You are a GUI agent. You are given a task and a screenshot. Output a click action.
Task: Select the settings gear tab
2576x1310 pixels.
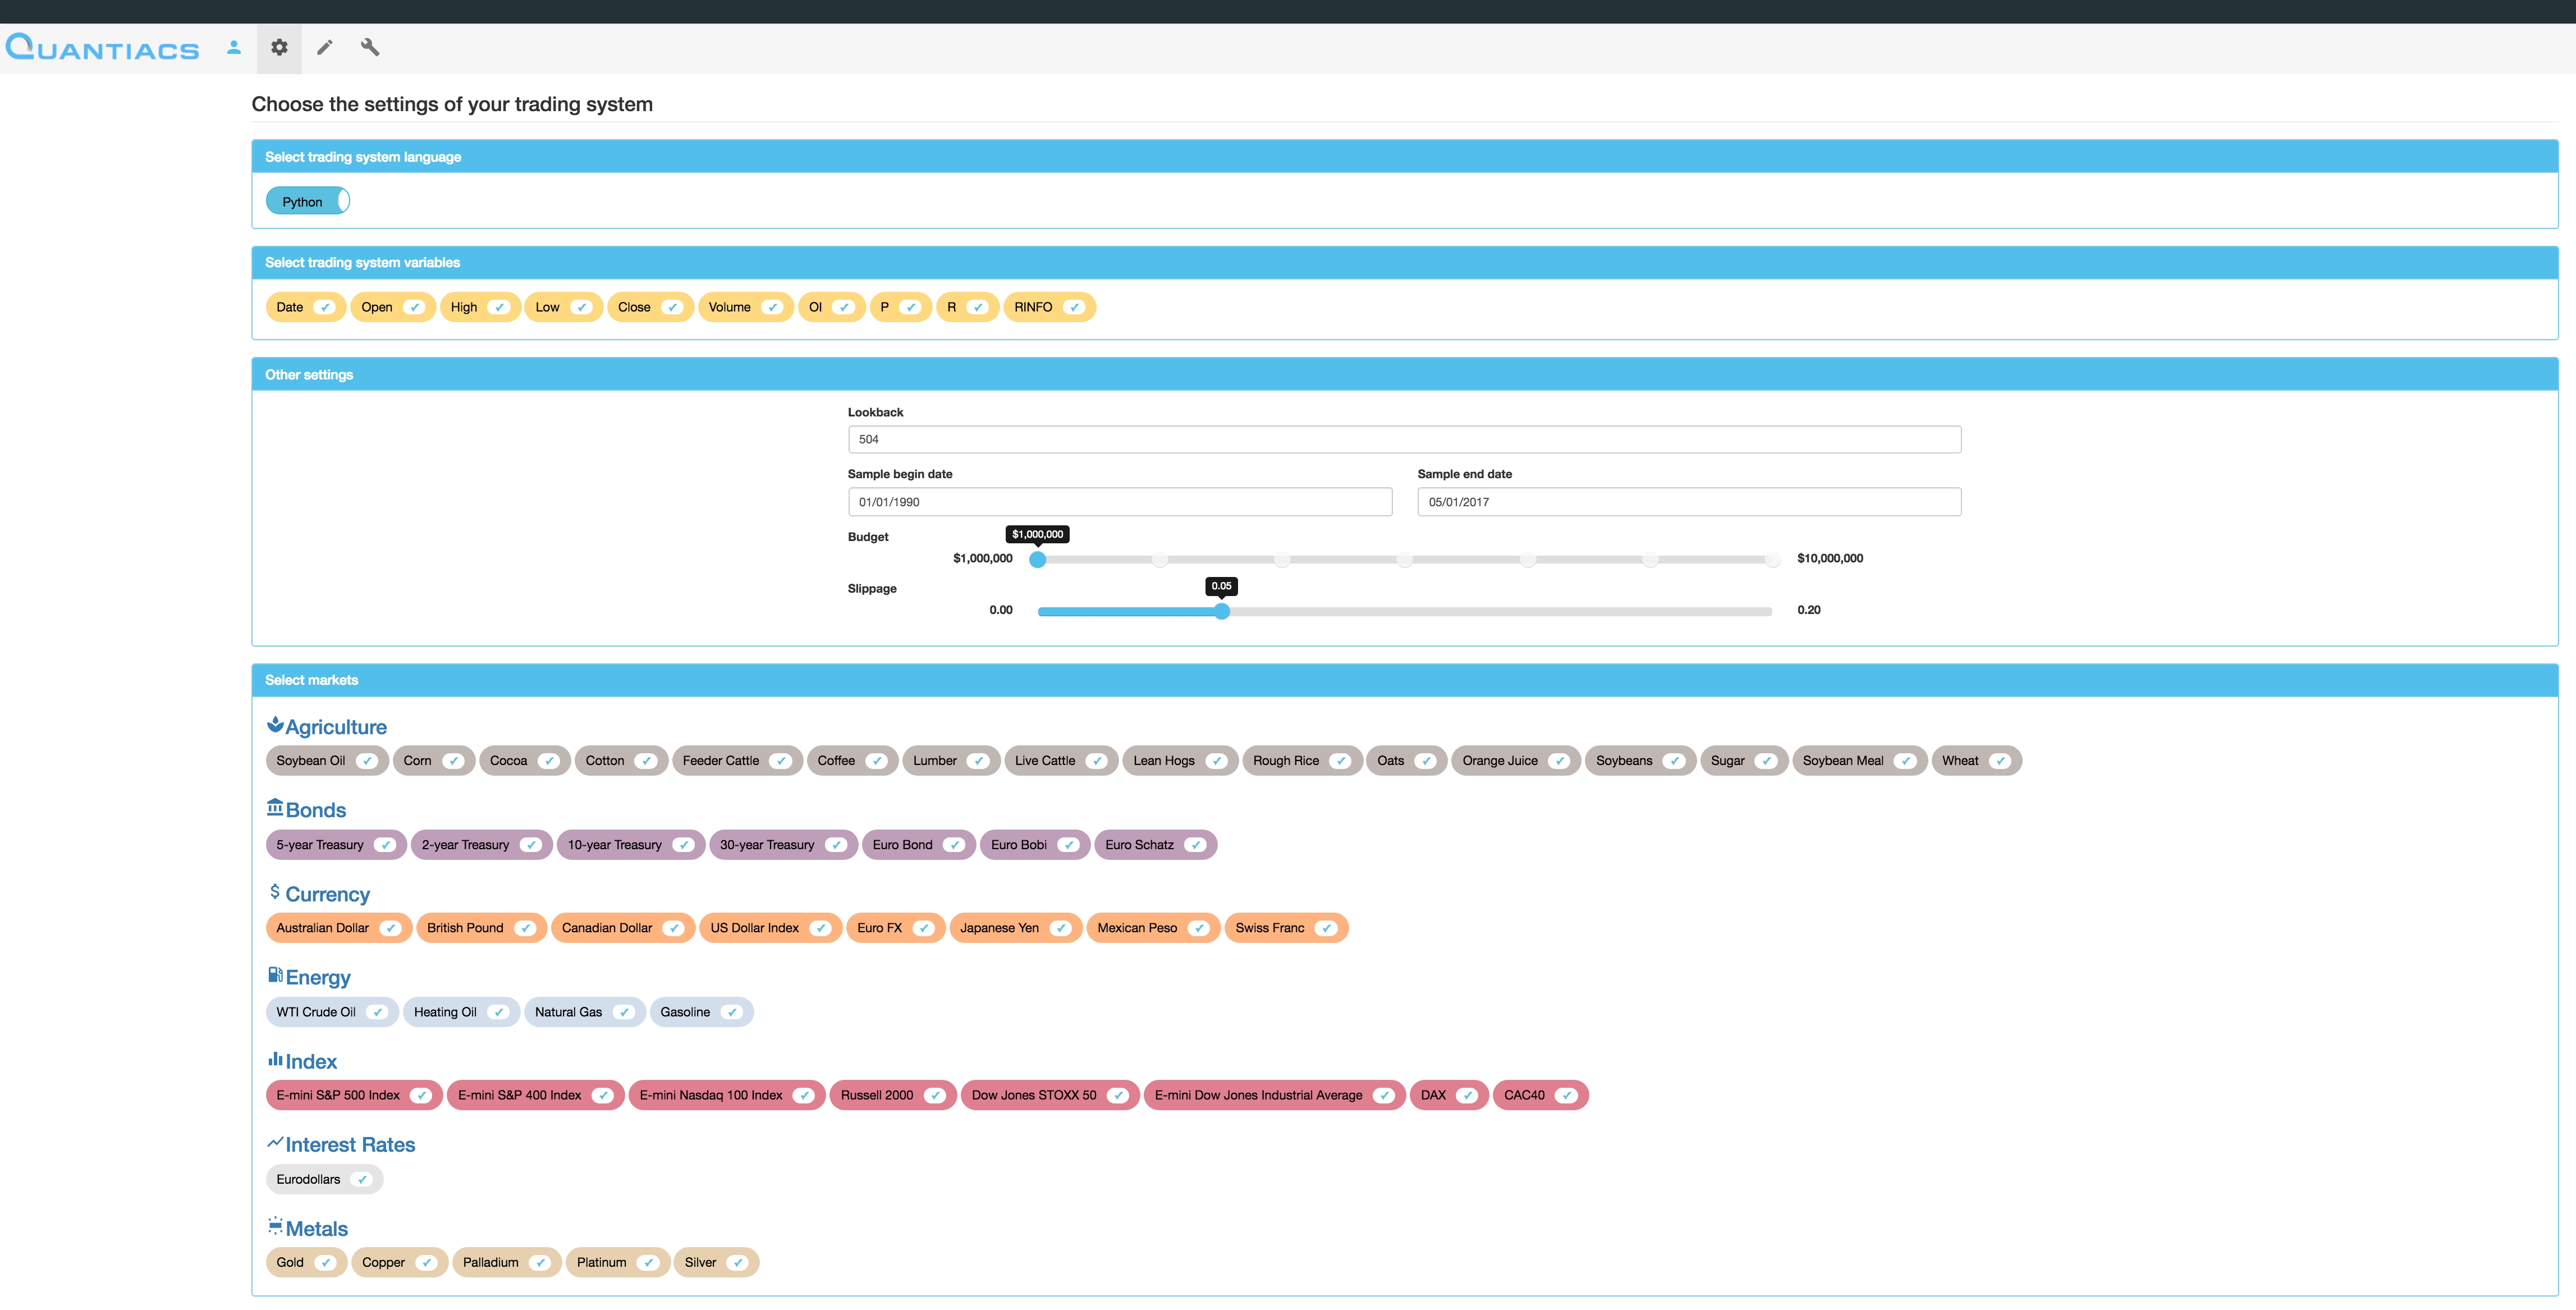click(x=279, y=47)
